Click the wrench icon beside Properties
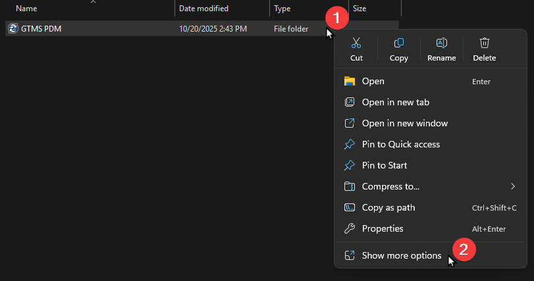 (350, 228)
